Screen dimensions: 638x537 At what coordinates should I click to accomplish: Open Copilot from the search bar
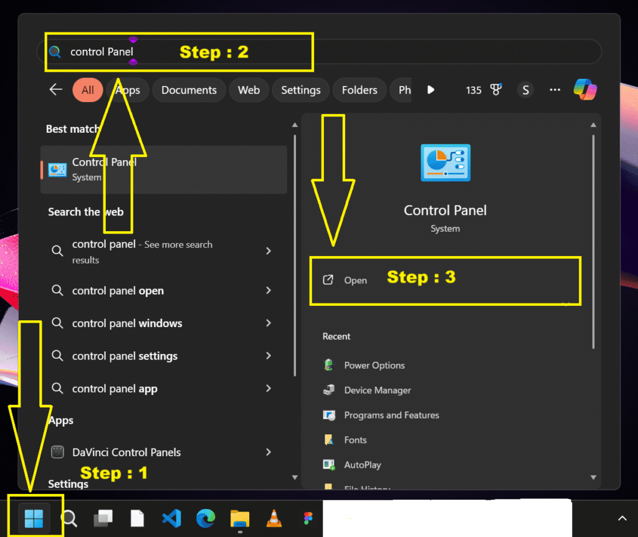[x=584, y=90]
